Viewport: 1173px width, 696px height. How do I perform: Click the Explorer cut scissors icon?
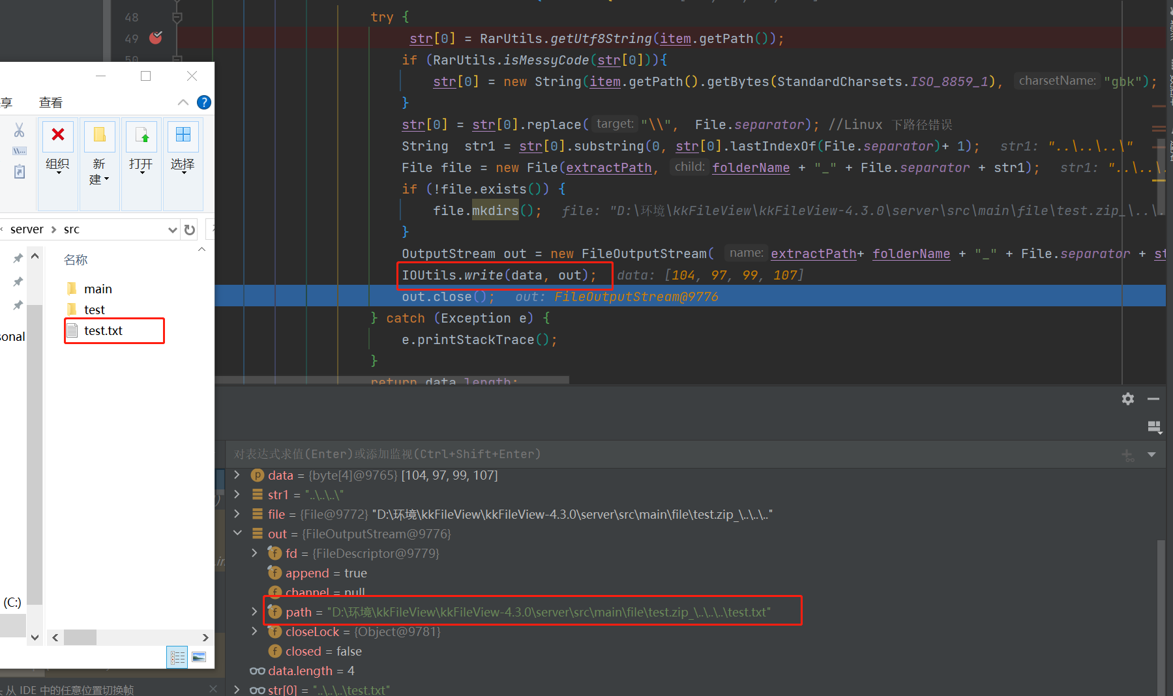pos(20,130)
